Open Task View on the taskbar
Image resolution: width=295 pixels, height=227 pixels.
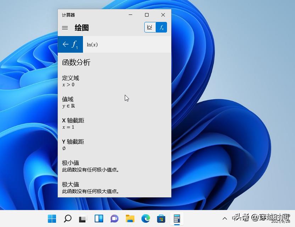click(83, 219)
